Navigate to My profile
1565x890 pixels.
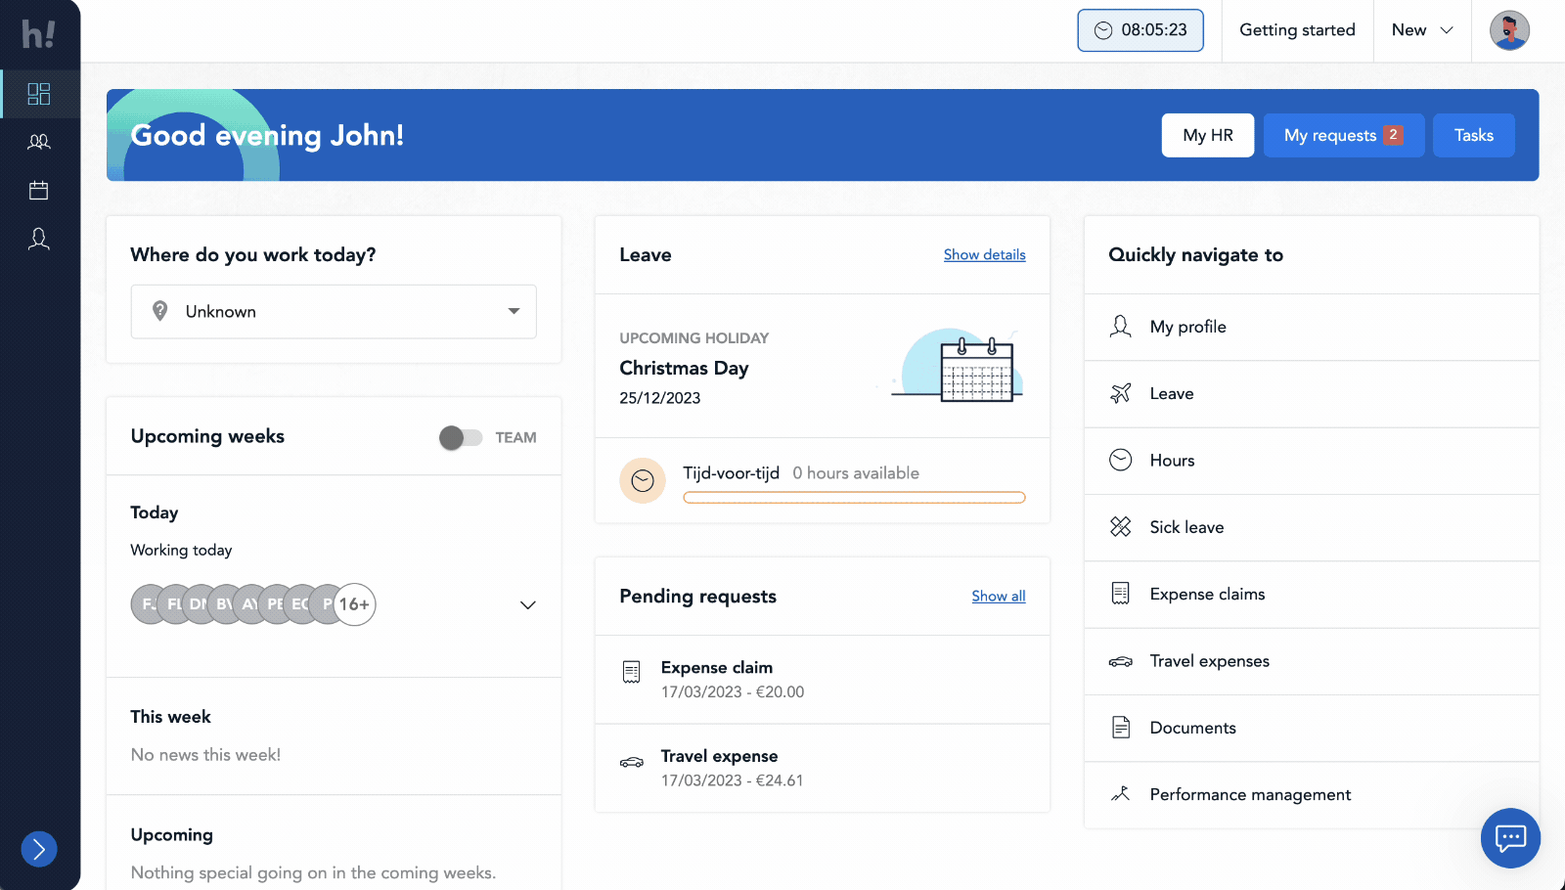tap(1312, 327)
